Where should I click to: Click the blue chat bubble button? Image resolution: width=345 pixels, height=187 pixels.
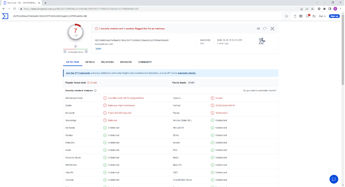click(334, 179)
